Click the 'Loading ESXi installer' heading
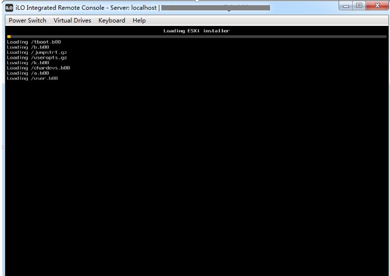390x276 pixels. pos(197,31)
